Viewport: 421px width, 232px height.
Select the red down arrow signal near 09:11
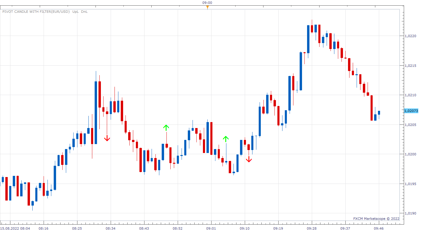(249, 160)
